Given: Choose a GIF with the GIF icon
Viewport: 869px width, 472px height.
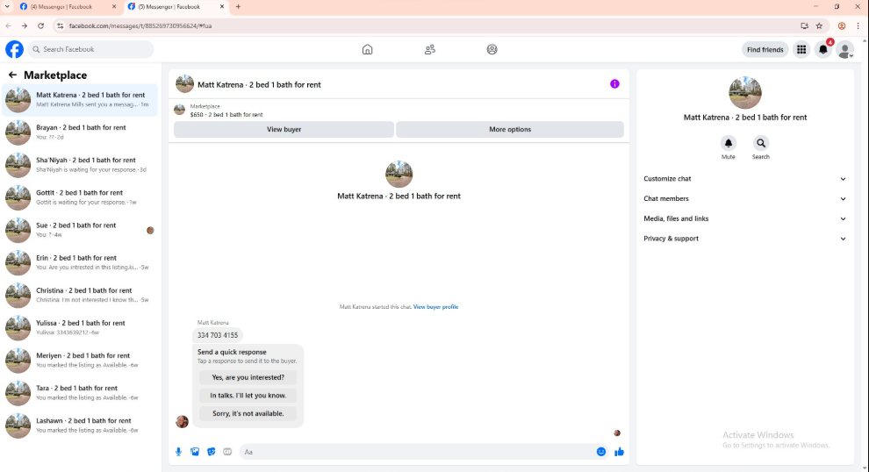Looking at the screenshot, I should click(227, 452).
